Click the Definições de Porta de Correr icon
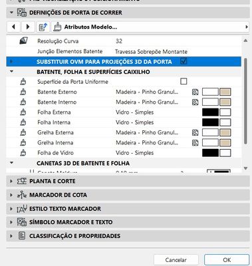This screenshot has width=252, height=266. [22, 13]
